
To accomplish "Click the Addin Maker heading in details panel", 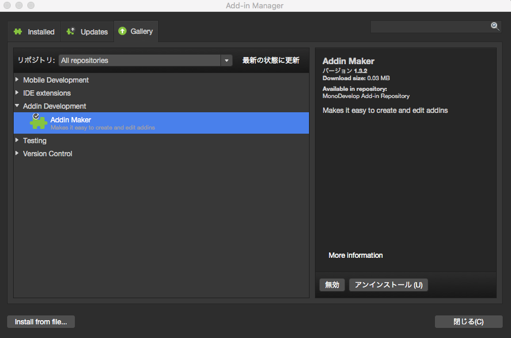I will pyautogui.click(x=348, y=61).
